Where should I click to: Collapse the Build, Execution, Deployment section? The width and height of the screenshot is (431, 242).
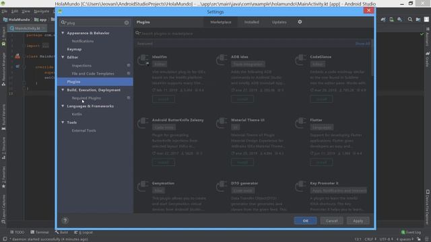click(63, 89)
